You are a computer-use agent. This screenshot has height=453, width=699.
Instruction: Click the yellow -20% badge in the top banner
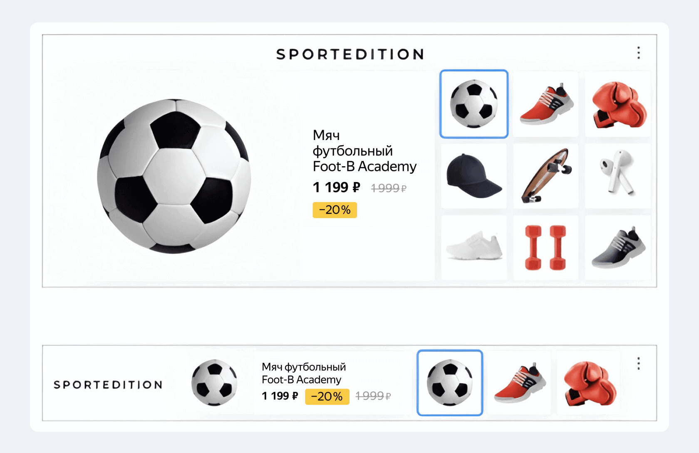[335, 210]
